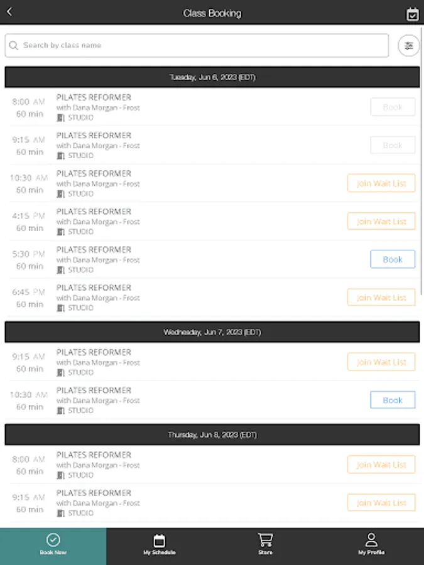Open the calendar icon in header
This screenshot has width=424, height=565.
point(412,14)
